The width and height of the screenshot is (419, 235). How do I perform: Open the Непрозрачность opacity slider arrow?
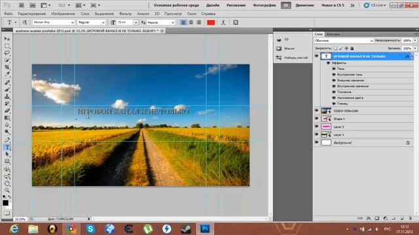coord(415,40)
